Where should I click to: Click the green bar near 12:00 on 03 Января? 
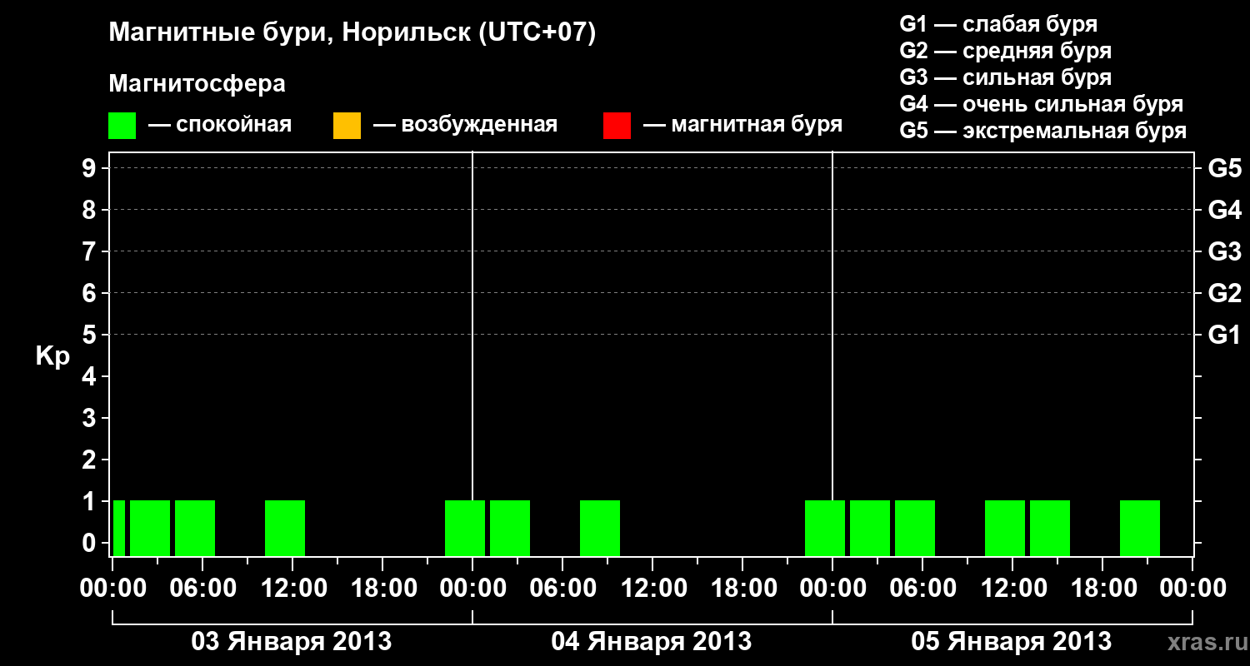(x=285, y=528)
